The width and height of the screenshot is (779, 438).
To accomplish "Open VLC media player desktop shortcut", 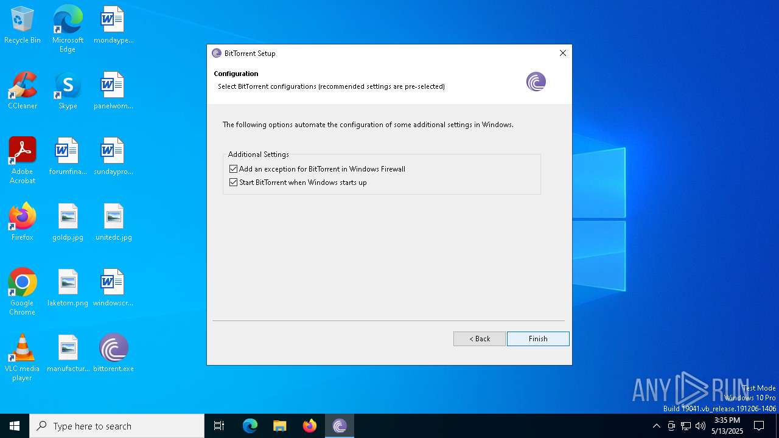I will (23, 358).
